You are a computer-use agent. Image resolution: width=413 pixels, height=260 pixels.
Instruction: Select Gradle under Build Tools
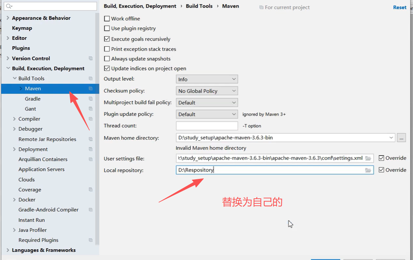coord(33,99)
